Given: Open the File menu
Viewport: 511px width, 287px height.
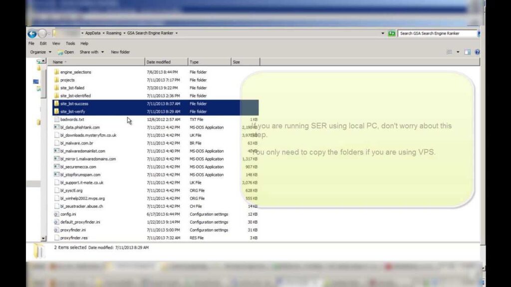Looking at the screenshot, I should click(x=31, y=43).
